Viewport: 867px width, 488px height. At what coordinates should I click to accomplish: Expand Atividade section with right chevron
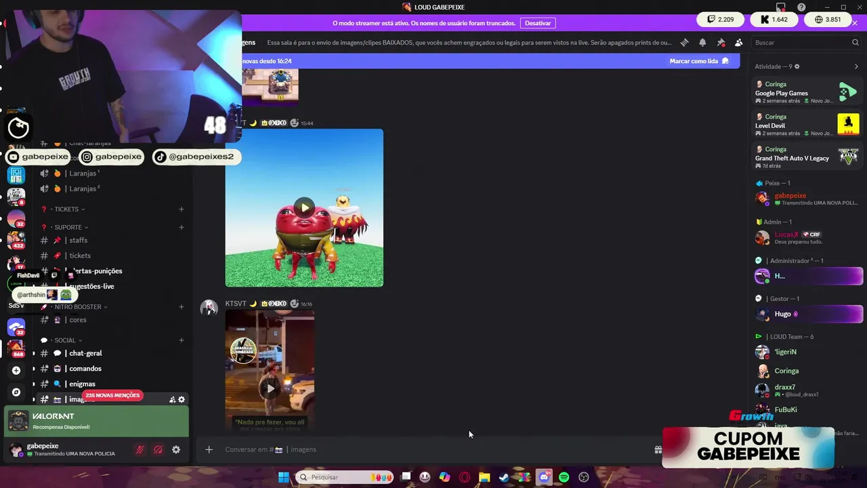[856, 66]
